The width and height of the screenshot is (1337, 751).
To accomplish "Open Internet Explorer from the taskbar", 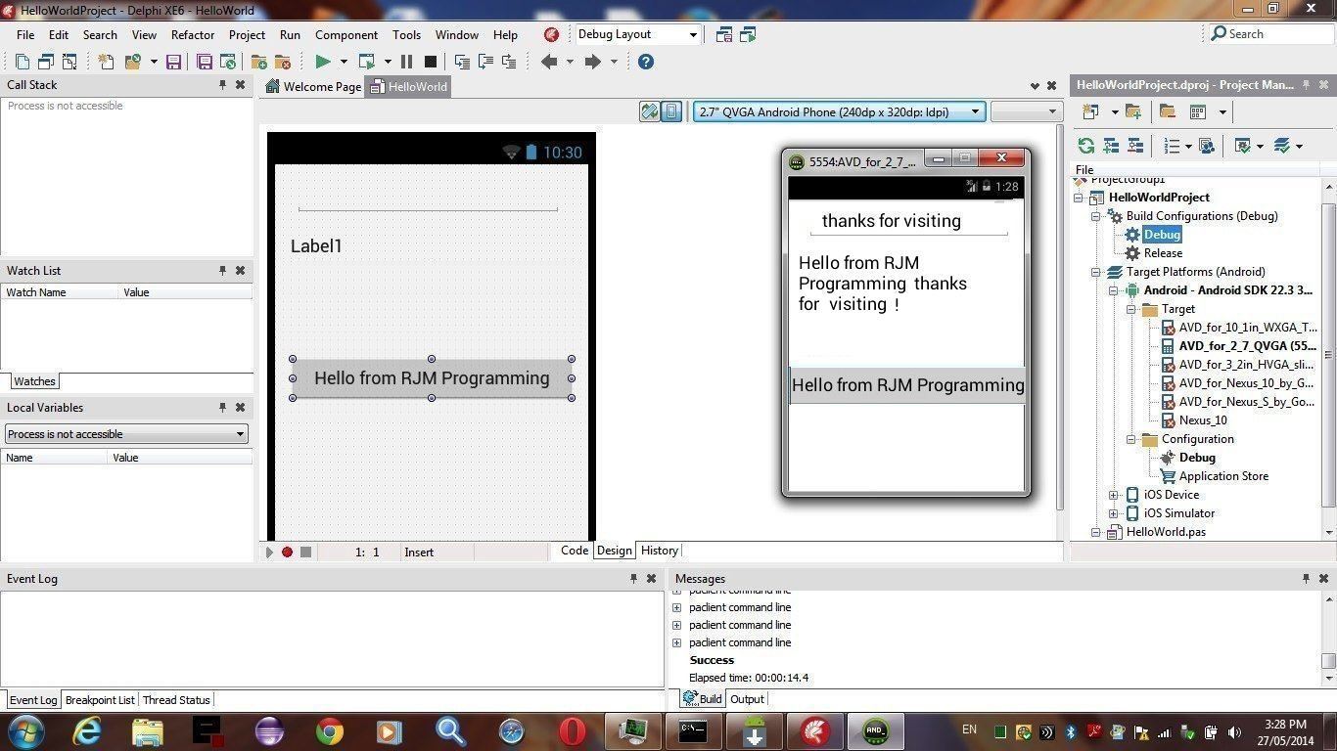I will tap(87, 730).
